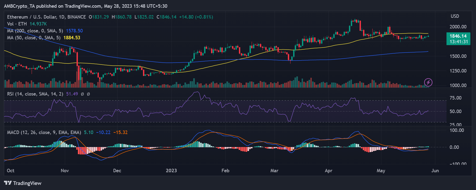Click the Jun time axis label

coord(435,171)
